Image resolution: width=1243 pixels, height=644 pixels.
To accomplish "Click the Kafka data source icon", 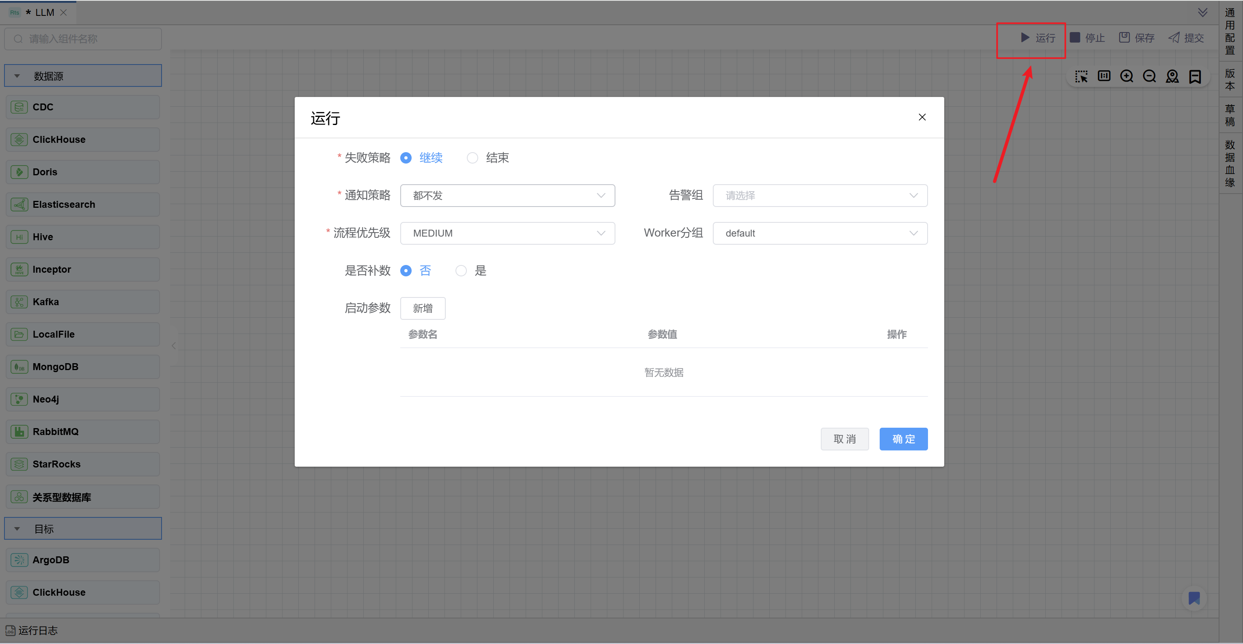I will pos(19,302).
